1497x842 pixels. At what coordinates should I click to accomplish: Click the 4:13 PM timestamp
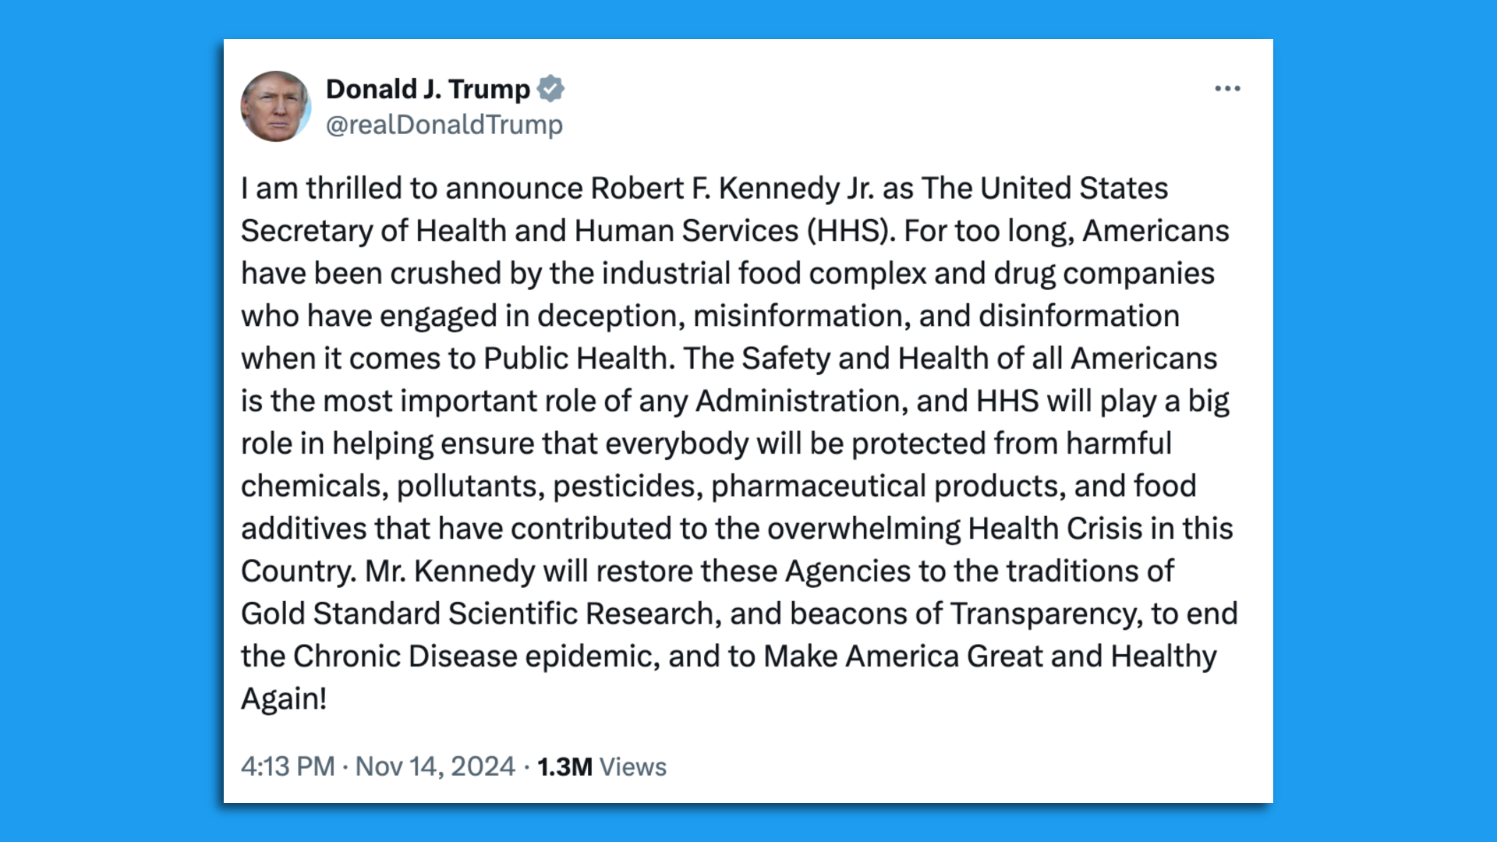pos(288,766)
